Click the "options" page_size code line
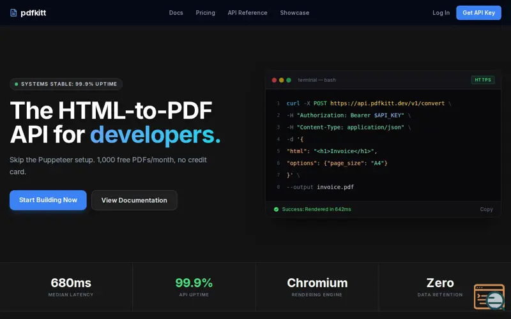The width and height of the screenshot is (511, 319). coord(337,163)
